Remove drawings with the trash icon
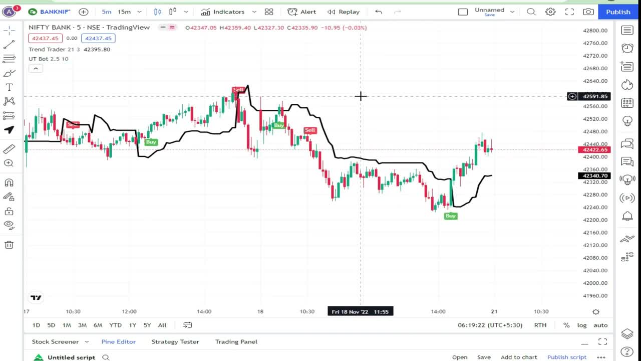 coord(9,245)
